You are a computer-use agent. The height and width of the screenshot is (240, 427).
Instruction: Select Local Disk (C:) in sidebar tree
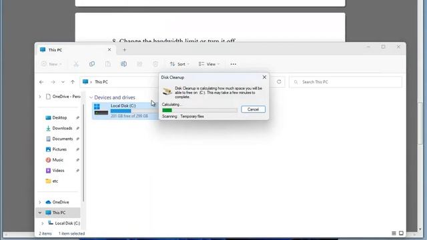point(67,223)
